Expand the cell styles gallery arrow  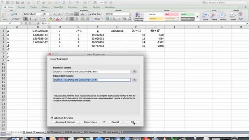(x=198, y=16)
